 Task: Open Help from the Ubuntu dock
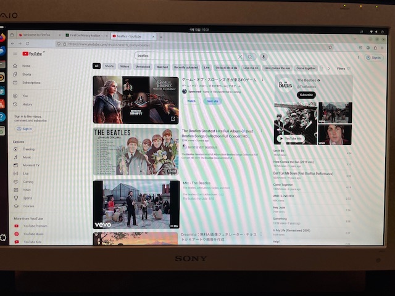2,117
